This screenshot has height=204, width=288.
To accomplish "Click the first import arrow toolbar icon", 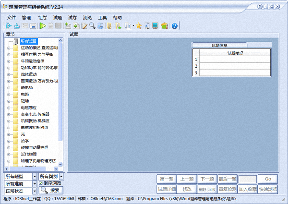I will [9, 25].
